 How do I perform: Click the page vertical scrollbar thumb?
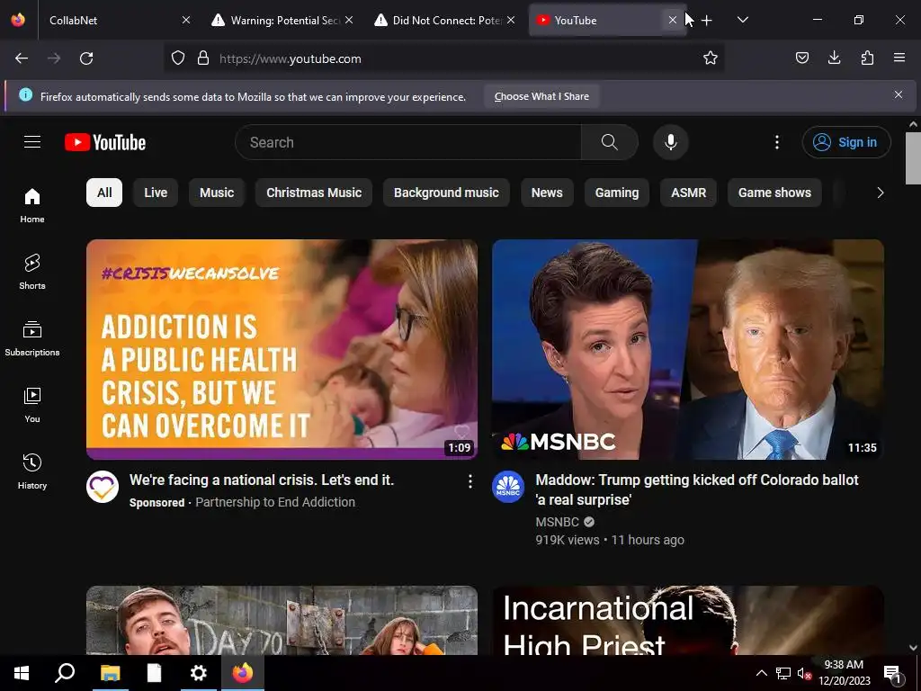tap(913, 158)
